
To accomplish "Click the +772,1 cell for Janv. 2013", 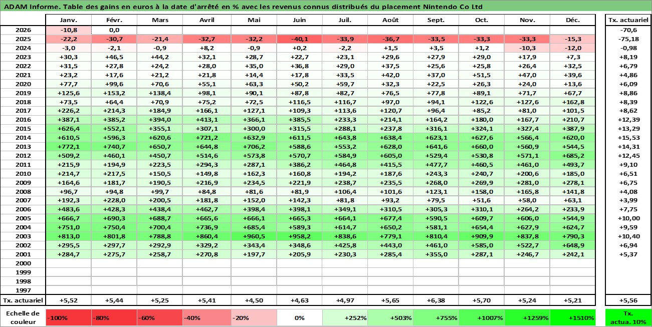I will 68,147.
